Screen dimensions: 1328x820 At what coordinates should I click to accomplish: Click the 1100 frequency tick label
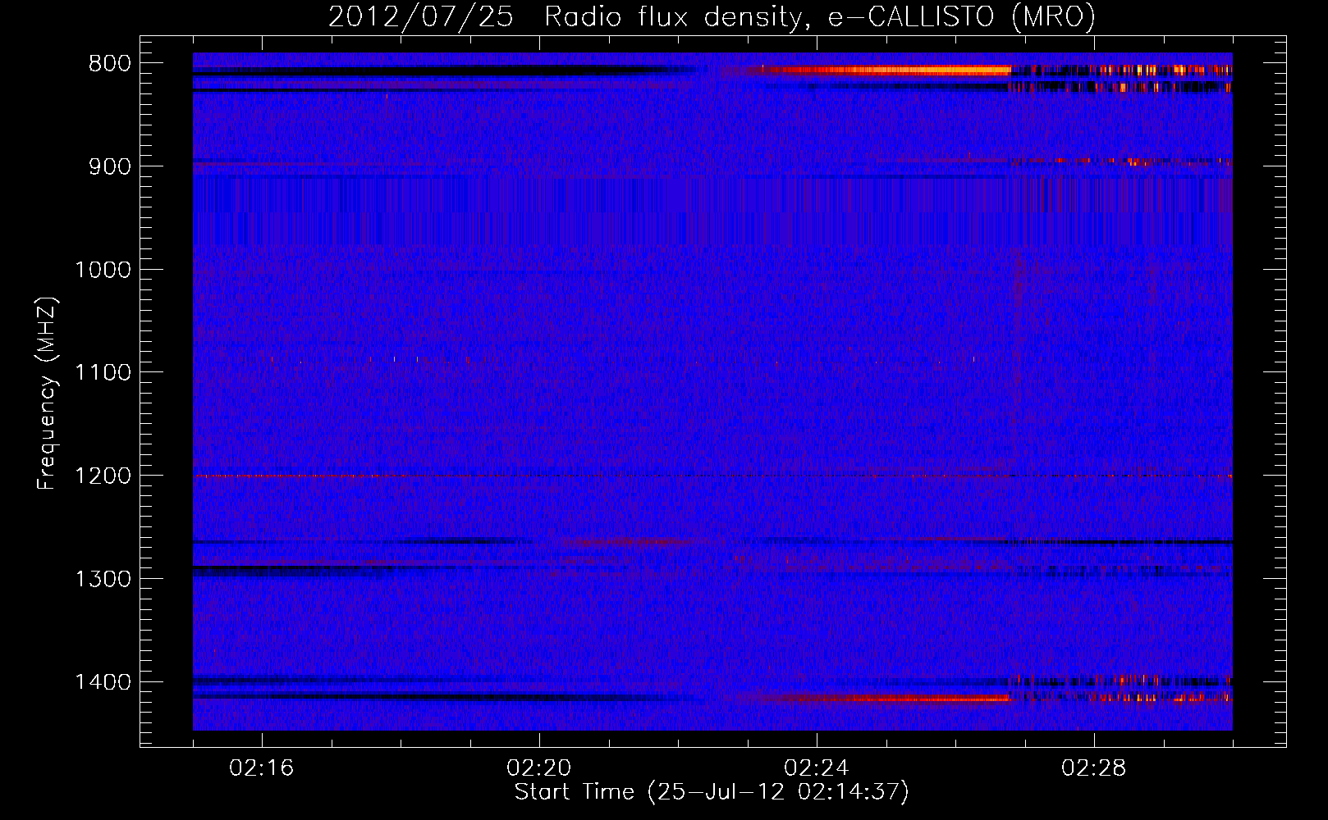103,373
